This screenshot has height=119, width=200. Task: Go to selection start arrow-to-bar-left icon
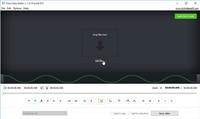[x=143, y=101]
